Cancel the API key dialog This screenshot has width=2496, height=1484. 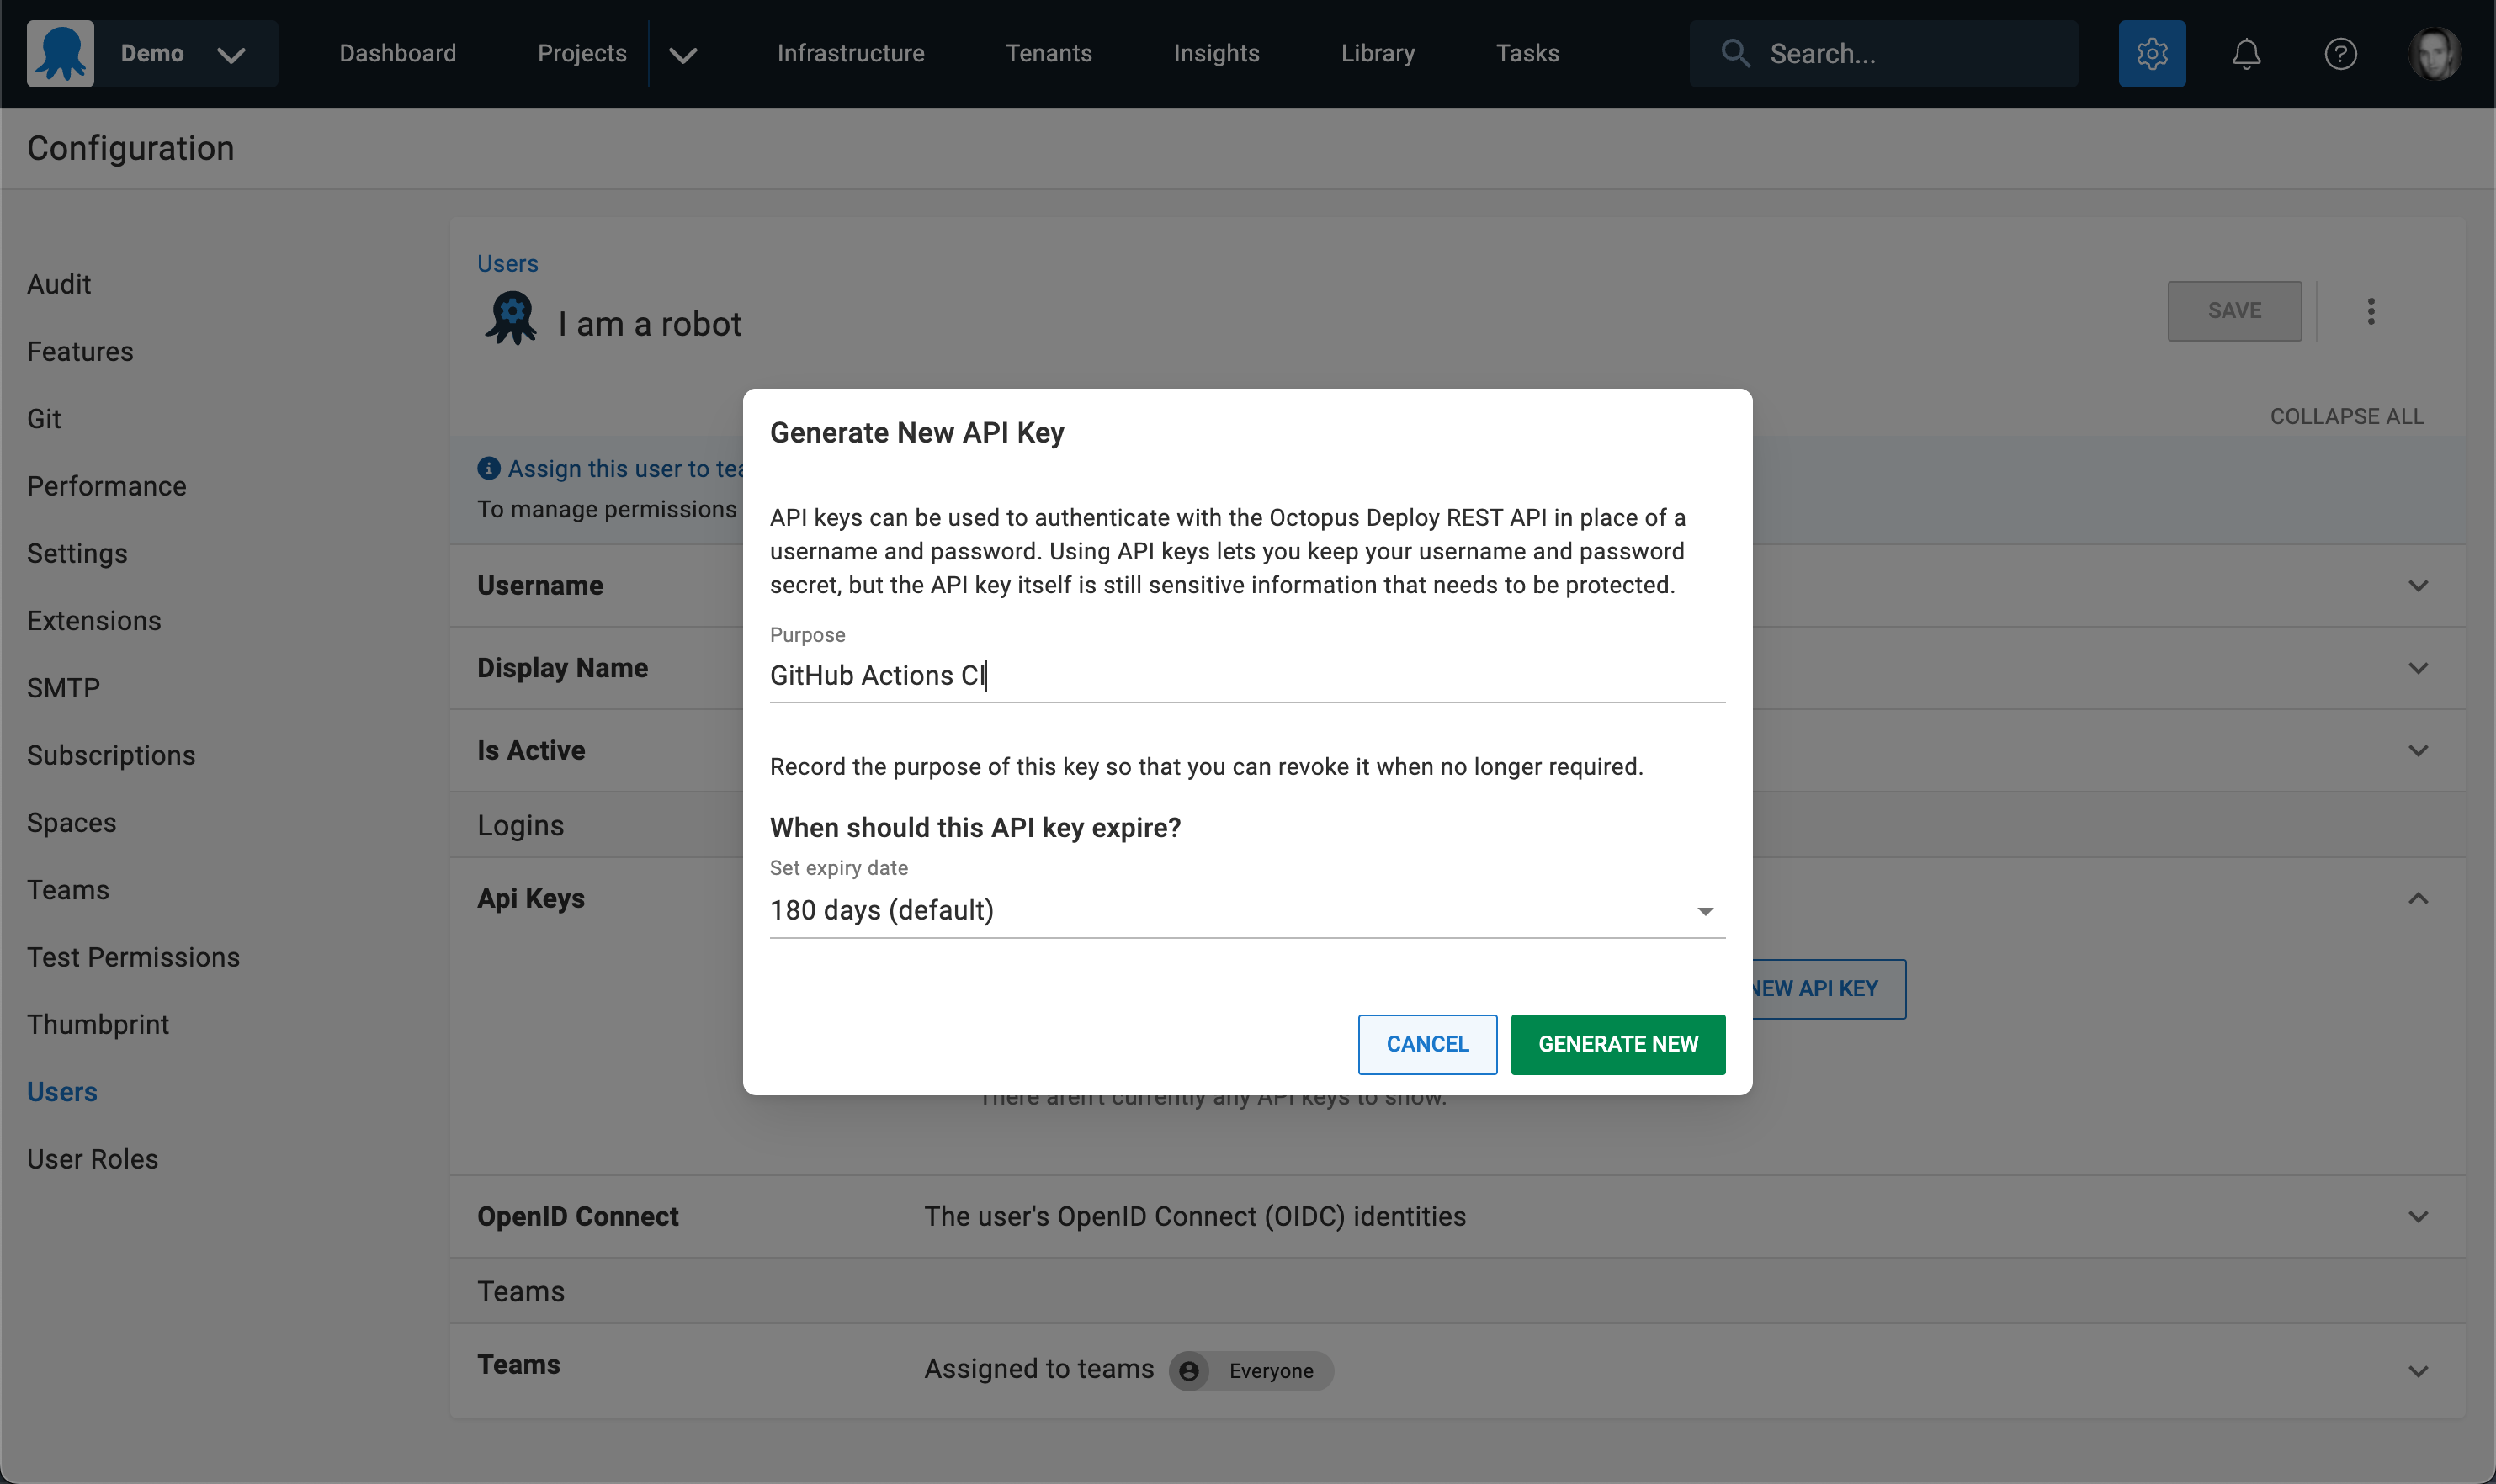1427,1044
